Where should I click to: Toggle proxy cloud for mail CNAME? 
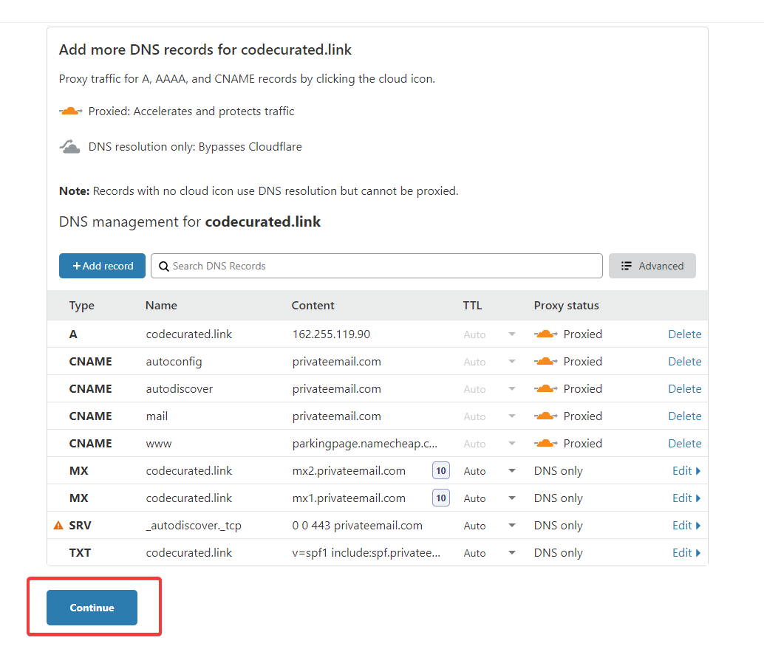546,416
